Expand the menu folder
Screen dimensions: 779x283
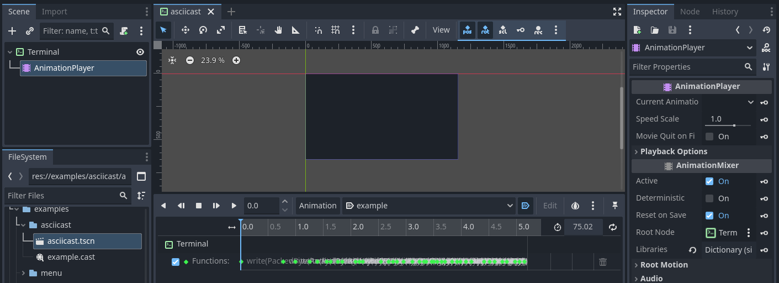(23, 273)
